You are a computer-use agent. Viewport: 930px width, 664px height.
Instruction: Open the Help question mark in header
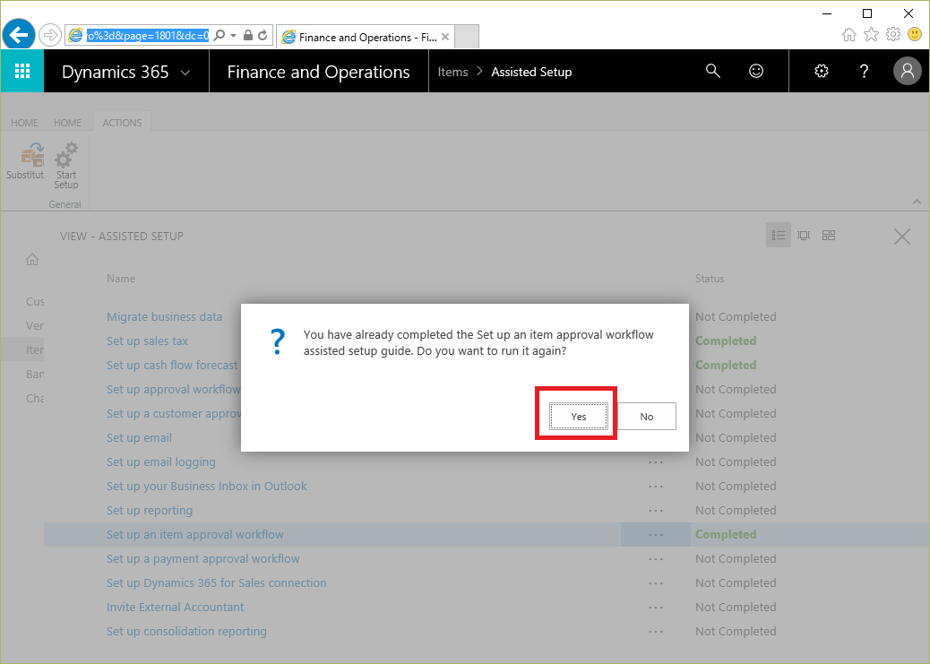(865, 71)
